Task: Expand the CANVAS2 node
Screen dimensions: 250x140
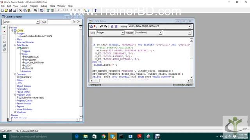Action: [18, 77]
